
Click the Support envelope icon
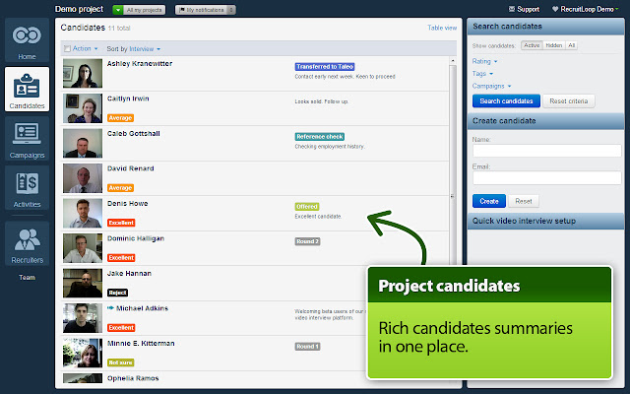coord(512,9)
